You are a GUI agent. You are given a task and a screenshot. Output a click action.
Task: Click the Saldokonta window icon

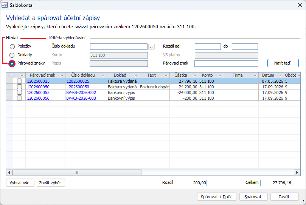5,5
